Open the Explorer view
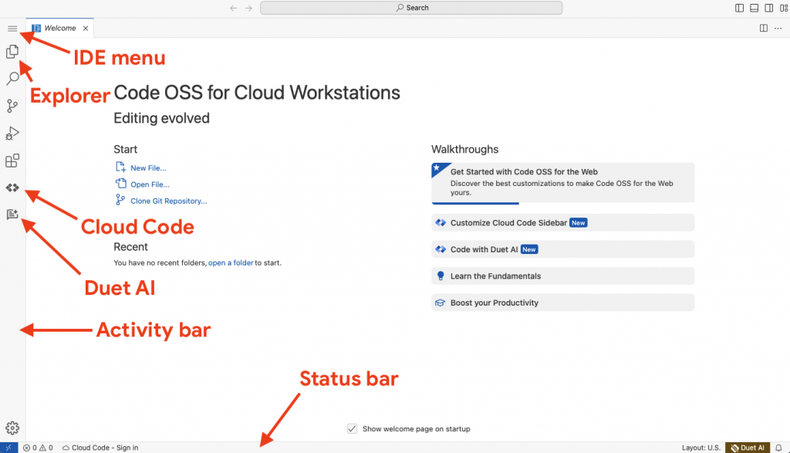The image size is (790, 453). [x=12, y=52]
